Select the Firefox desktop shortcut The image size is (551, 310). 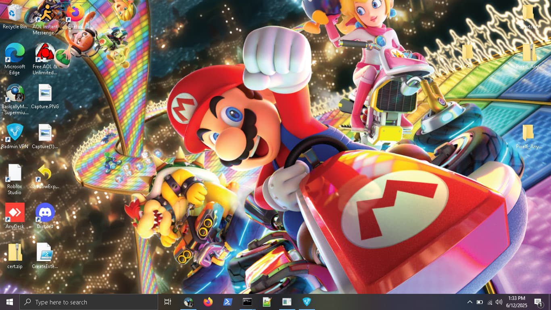[75, 16]
